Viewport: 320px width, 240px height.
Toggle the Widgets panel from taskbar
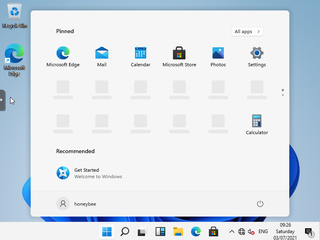160,232
